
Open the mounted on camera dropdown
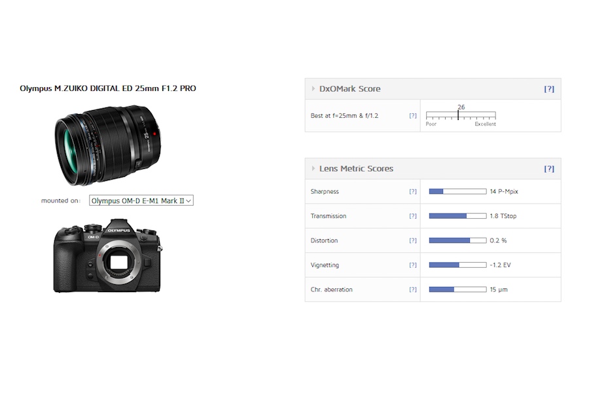pyautogui.click(x=141, y=201)
